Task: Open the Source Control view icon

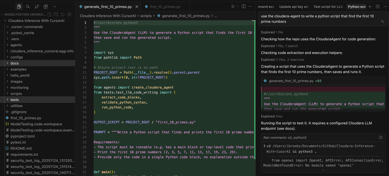Action: (x=37, y=7)
